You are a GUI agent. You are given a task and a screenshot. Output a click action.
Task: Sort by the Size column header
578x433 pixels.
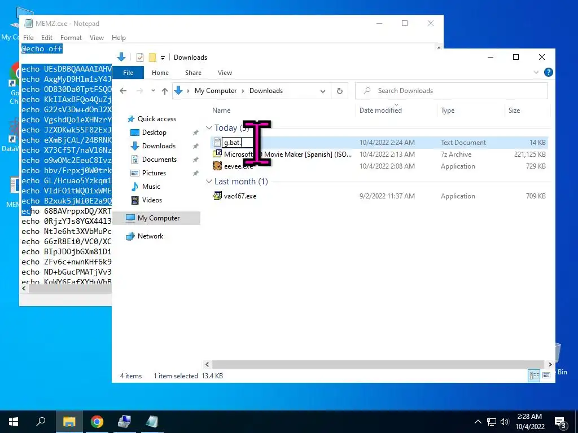(x=514, y=111)
